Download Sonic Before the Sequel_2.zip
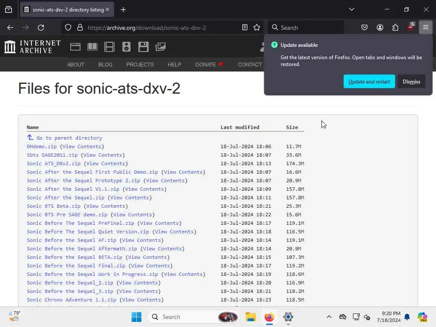This screenshot has width=436, height=327. click(x=70, y=283)
